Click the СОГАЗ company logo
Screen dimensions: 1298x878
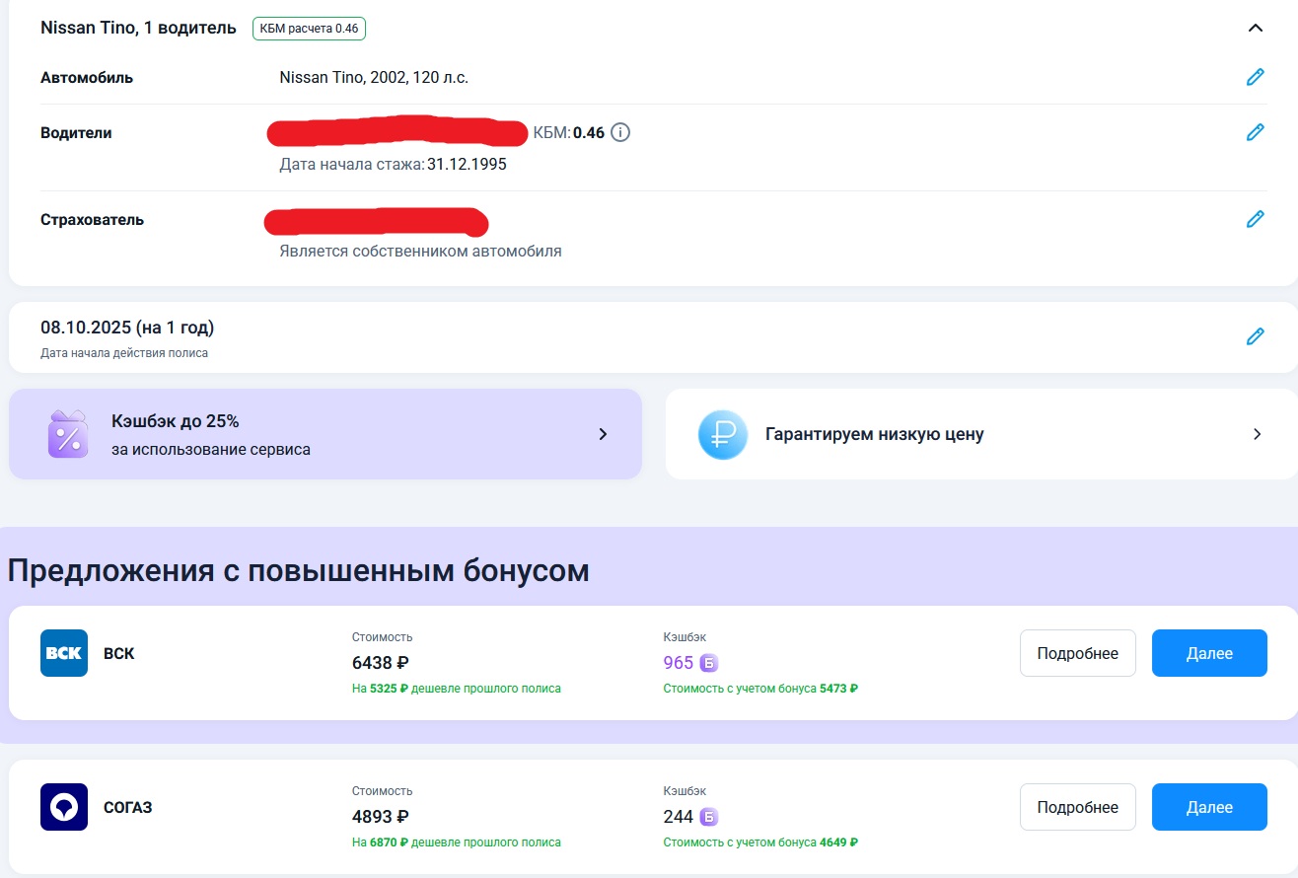[x=64, y=807]
